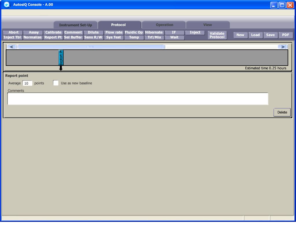The image size is (296, 227).
Task: Delete the report point
Action: [x=282, y=112]
